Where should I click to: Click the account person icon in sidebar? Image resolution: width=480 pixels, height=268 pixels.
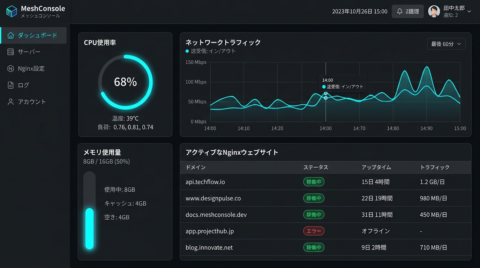[x=11, y=102]
